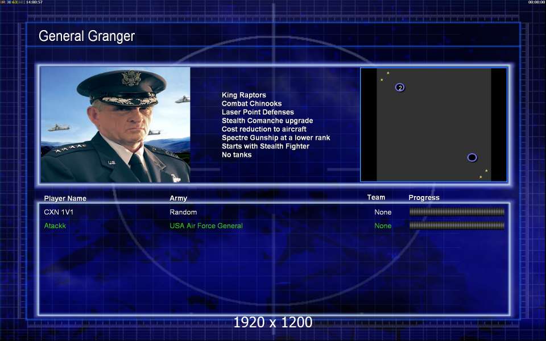Viewport: 546px width, 341px height.
Task: Click the General Granger title text
Action: pos(86,36)
